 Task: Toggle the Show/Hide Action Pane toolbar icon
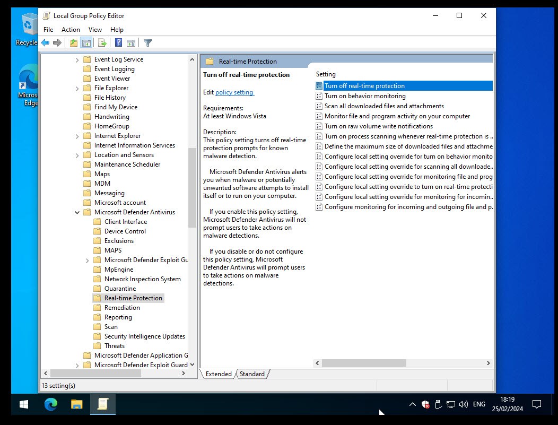tap(130, 42)
